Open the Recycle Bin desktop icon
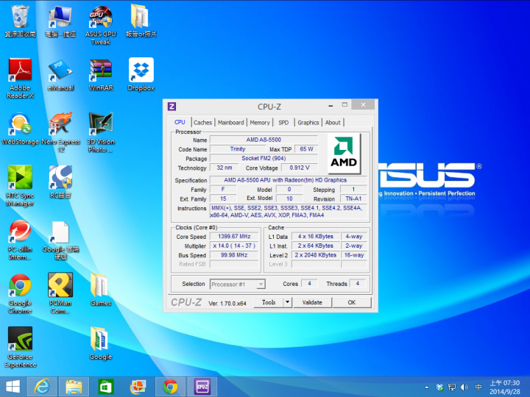Viewport: 530px width, 397px height. [x=20, y=21]
